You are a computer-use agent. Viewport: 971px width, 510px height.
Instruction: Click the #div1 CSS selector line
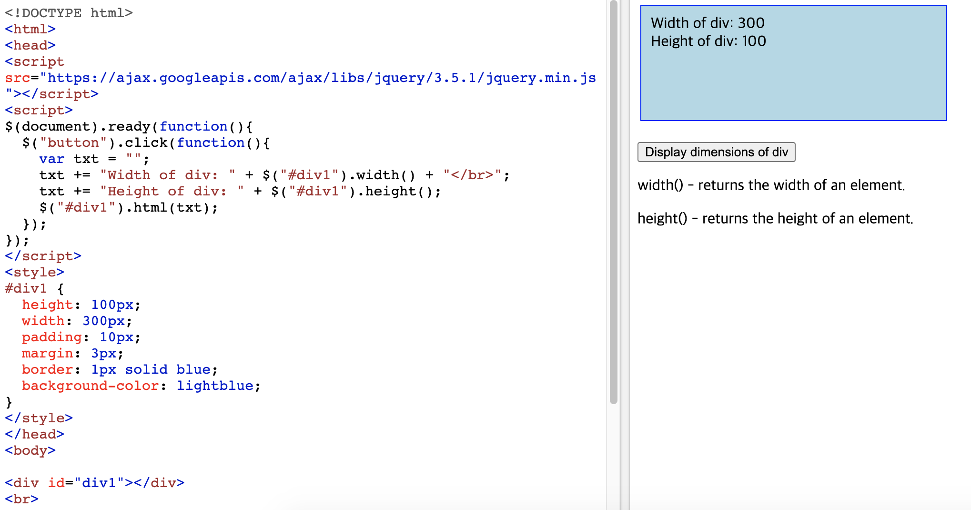(x=34, y=288)
